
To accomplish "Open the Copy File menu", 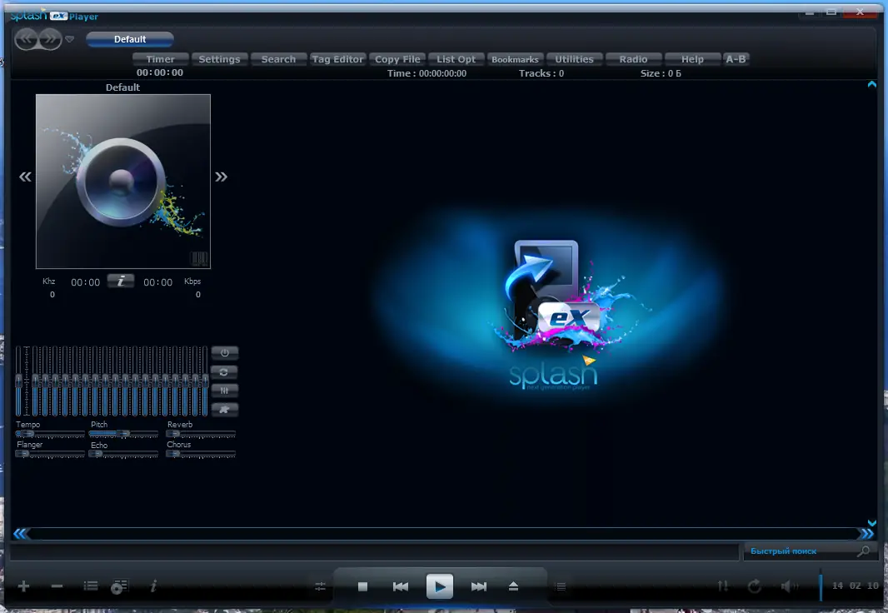I will (x=397, y=59).
